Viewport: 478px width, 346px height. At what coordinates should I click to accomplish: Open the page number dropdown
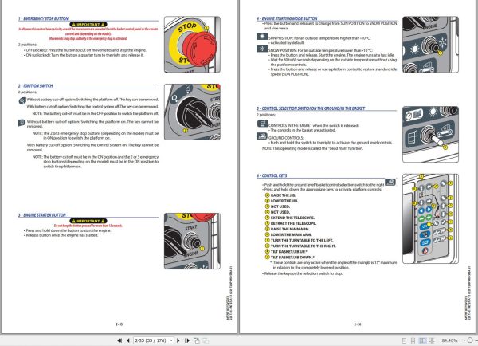tap(171, 340)
